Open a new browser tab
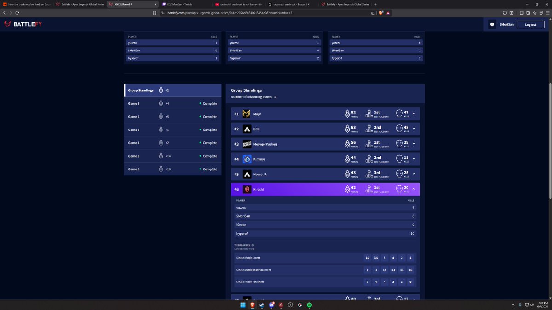 [376, 4]
